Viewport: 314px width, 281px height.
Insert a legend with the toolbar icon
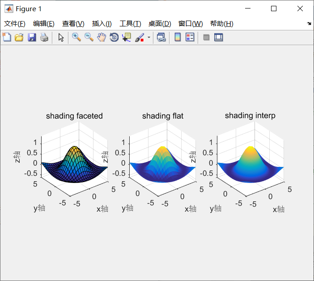pos(190,38)
